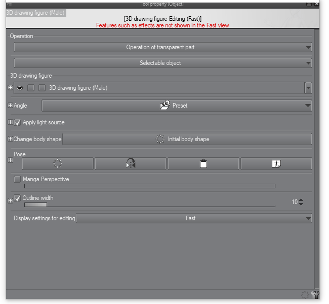Image resolution: width=329 pixels, height=304 pixels.
Task: Click the Manga Perspective slider bar
Action: click(x=150, y=186)
